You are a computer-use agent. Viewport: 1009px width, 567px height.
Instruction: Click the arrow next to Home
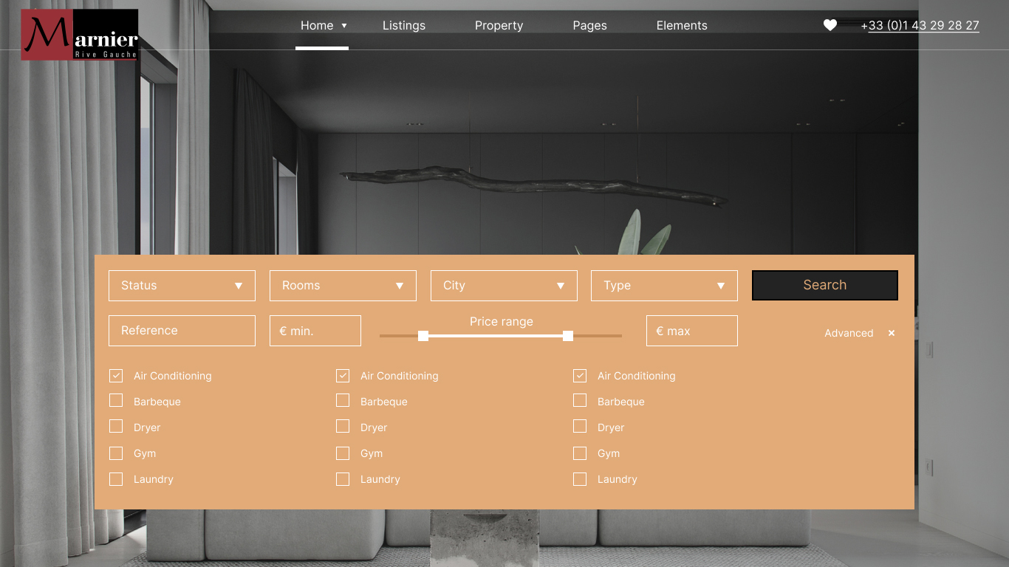[344, 26]
